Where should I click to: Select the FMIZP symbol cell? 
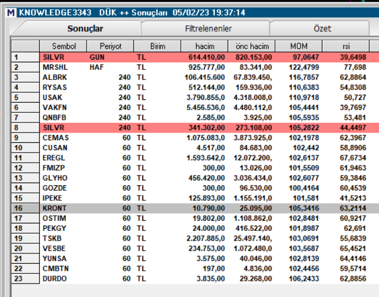pyautogui.click(x=54, y=168)
